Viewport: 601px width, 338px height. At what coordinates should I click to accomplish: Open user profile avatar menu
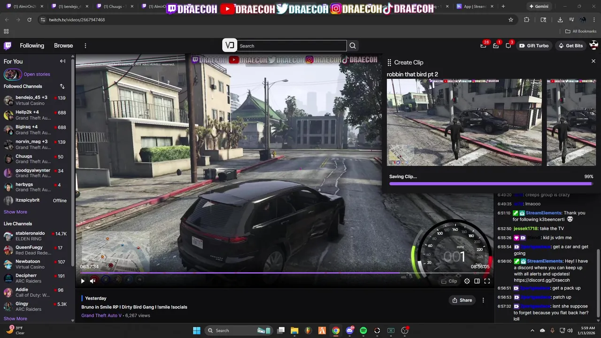click(593, 46)
